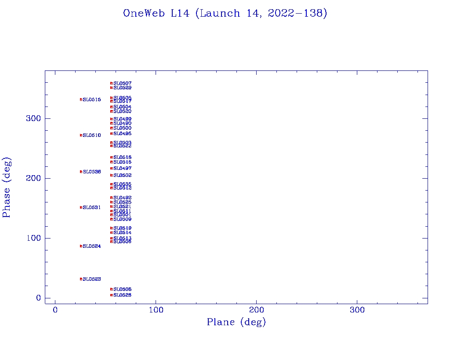Click the 100 tick on Plane axis

156,310
